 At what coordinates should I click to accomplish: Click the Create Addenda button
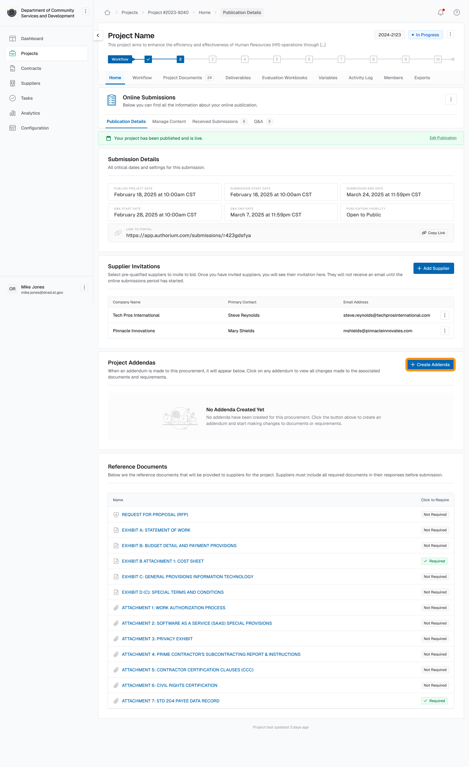(430, 365)
